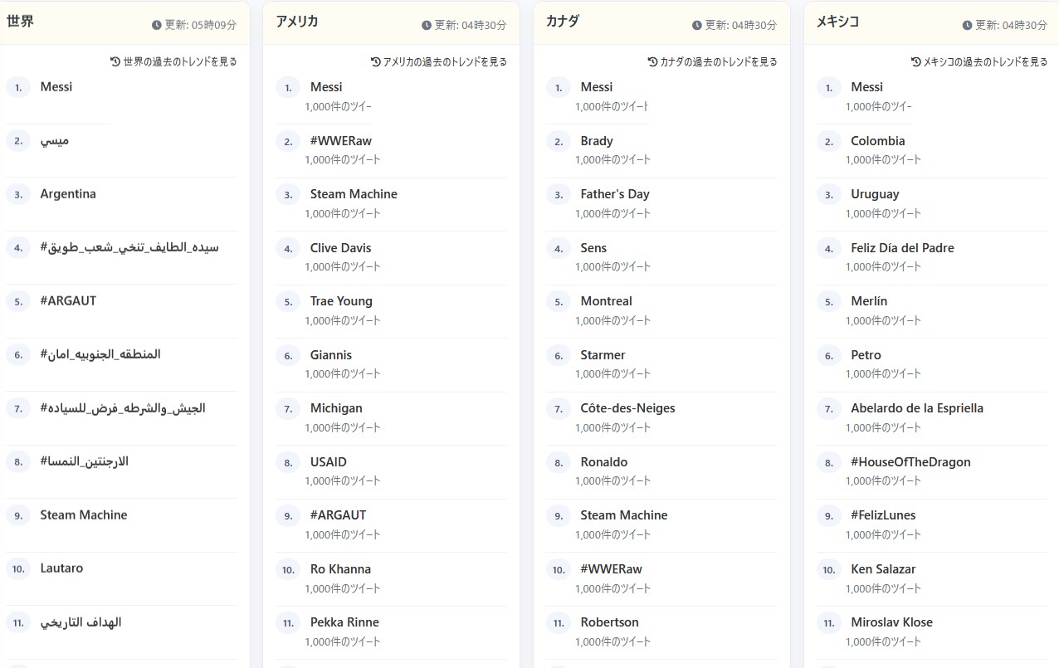
Task: Click history icon beside カナダの過去のトレンドを見る
Action: click(x=652, y=61)
